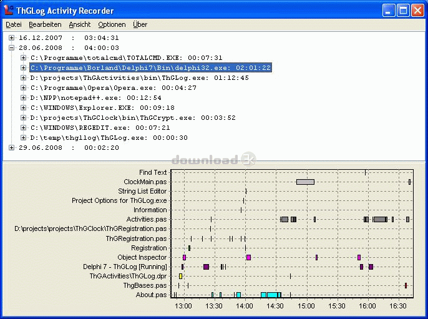Select the Opera.exe 00:04:27 row

coord(114,87)
